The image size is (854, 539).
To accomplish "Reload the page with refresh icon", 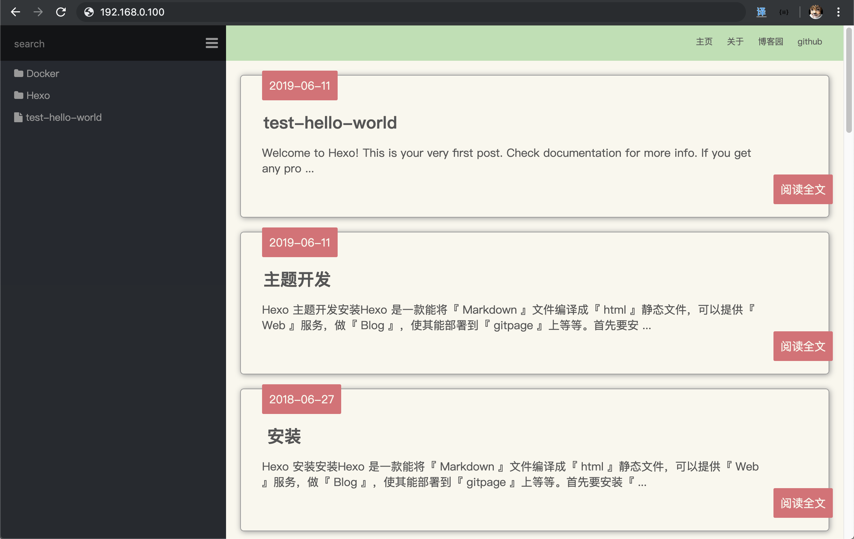I will [61, 12].
